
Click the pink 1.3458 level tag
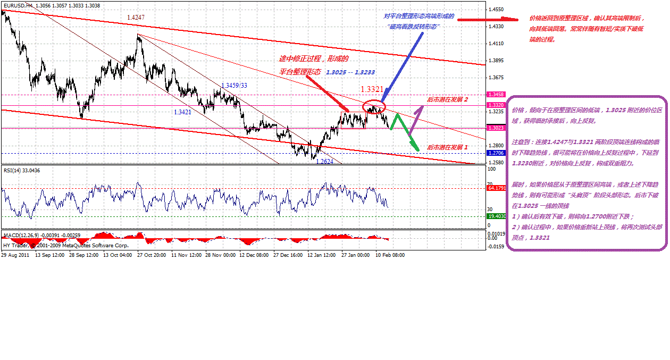point(496,95)
